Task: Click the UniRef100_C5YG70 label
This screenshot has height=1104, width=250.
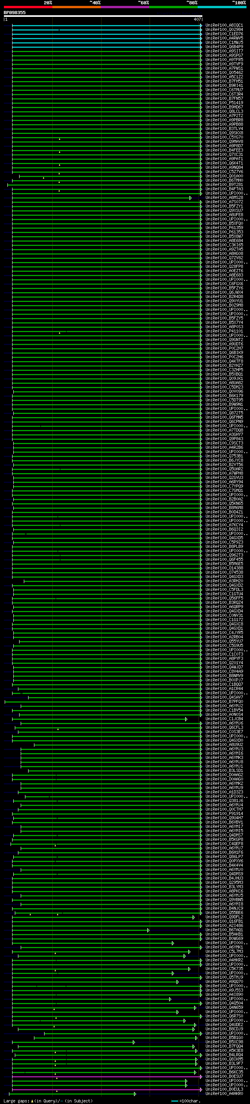Action: (x=224, y=137)
